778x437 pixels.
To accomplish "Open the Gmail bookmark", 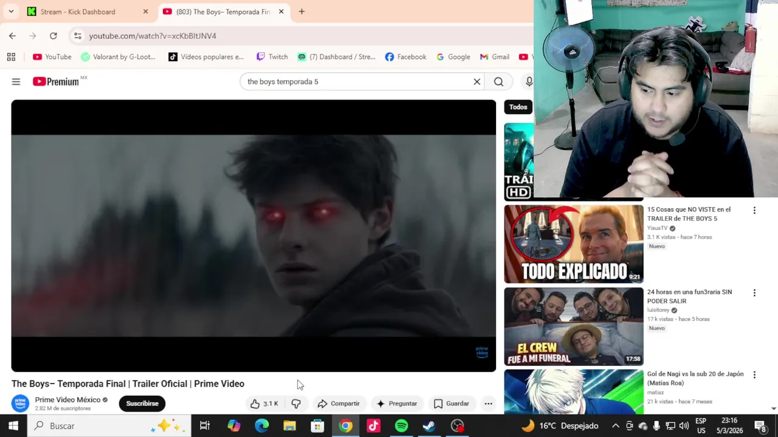I will pos(494,56).
